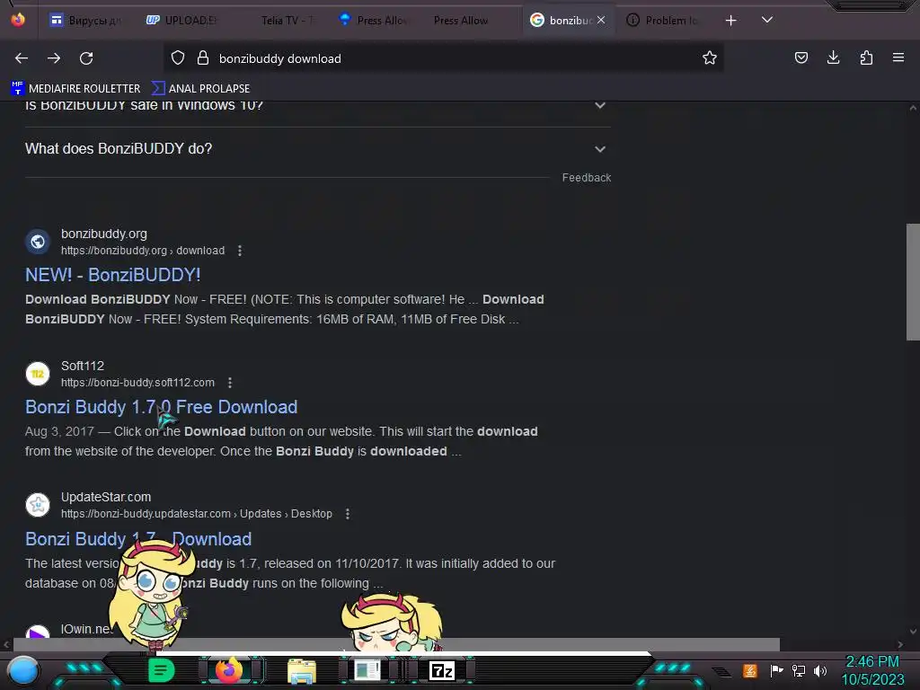The height and width of the screenshot is (690, 920).
Task: Click the 'https://bonzi-buddy.soft112.com' URL text
Action: [137, 383]
